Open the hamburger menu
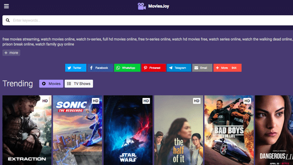The width and height of the screenshot is (293, 165). [x=7, y=6]
